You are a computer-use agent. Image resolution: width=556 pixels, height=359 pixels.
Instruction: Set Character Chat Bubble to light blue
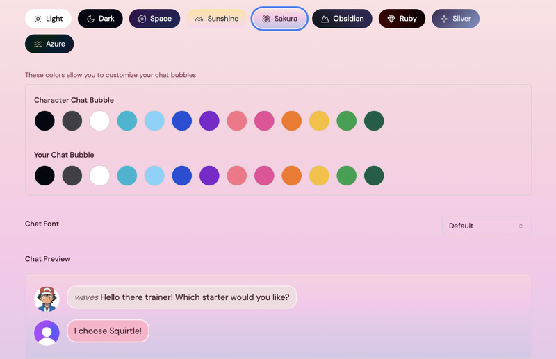point(154,121)
